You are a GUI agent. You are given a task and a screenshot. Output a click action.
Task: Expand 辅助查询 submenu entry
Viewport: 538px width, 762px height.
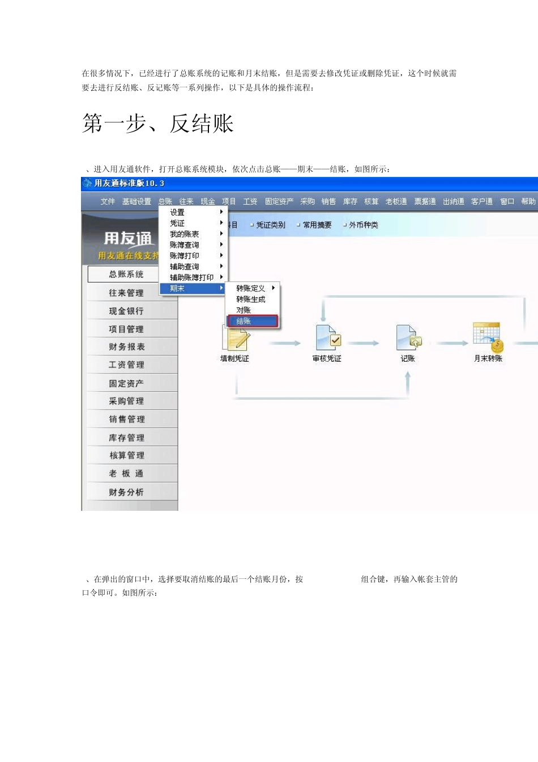click(x=193, y=266)
